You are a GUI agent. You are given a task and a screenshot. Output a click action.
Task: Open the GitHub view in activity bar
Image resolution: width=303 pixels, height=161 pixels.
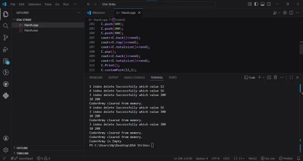pos(6,84)
